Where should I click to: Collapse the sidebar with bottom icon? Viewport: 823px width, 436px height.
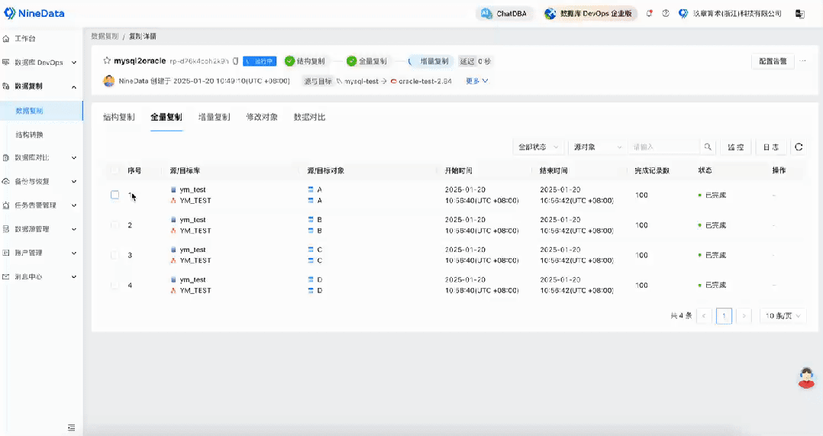[x=72, y=428]
